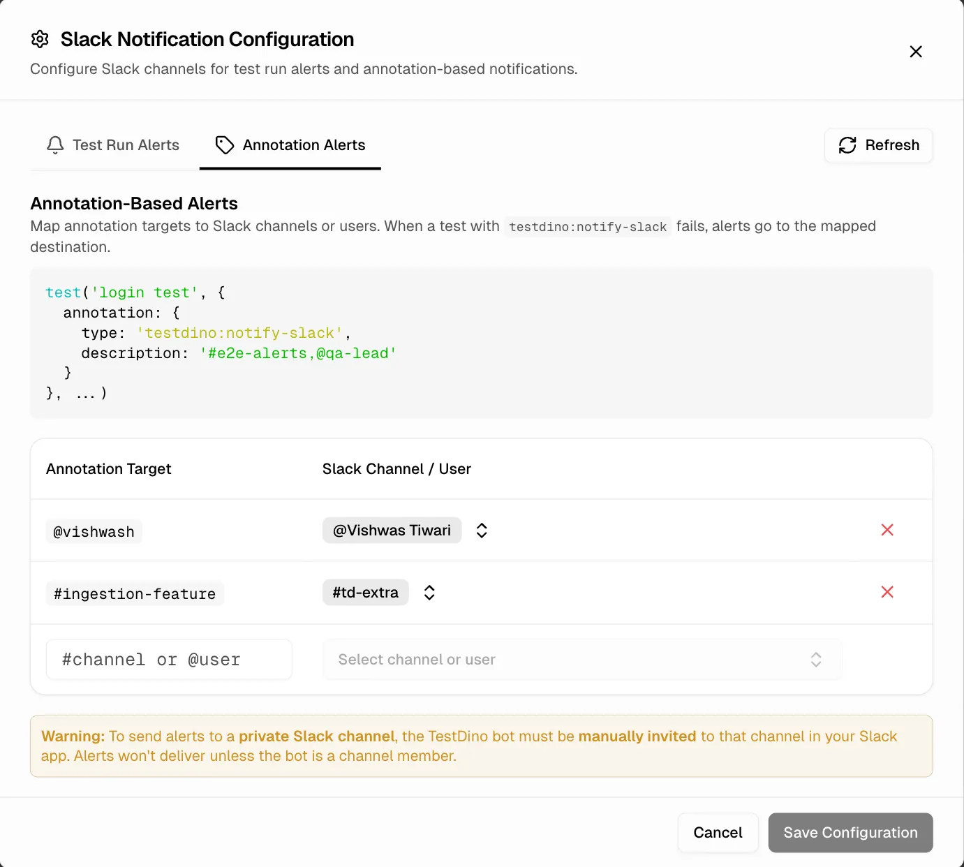Click the @vishwash annotation target badge

click(94, 531)
